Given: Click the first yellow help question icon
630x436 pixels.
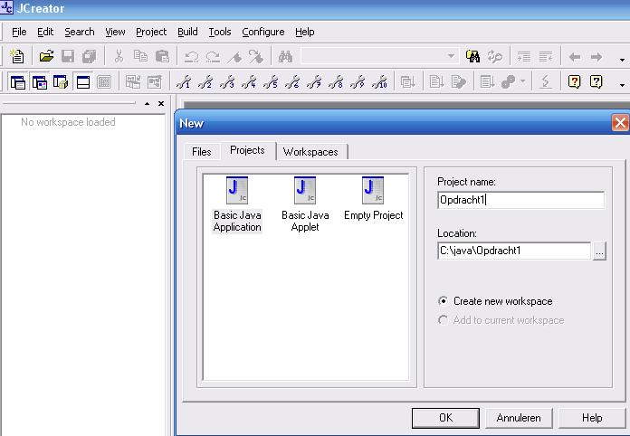Looking at the screenshot, I should click(x=574, y=82).
